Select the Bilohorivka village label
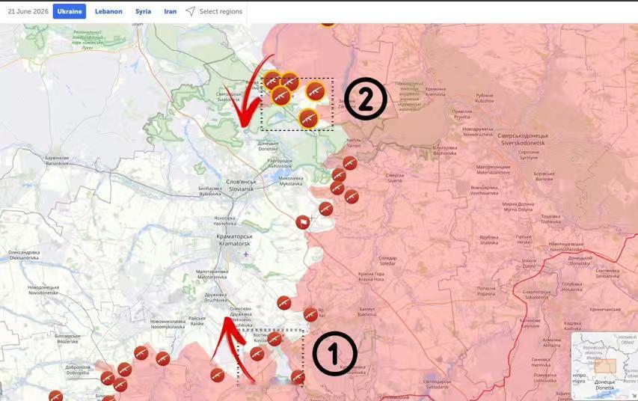Image resolution: width=638 pixels, height=401 pixels. (x=445, y=150)
